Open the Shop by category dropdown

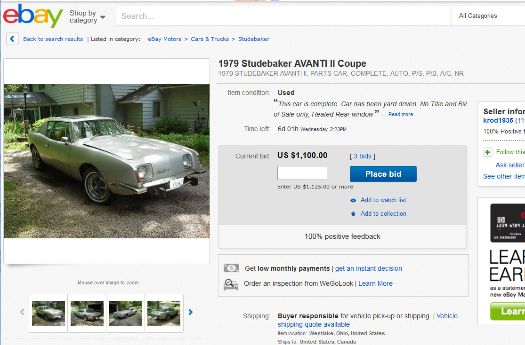88,16
